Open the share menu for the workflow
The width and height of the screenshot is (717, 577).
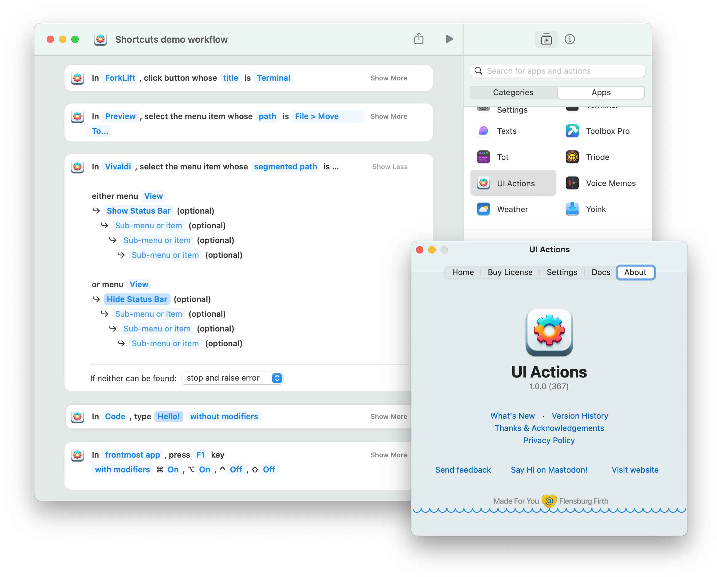[419, 39]
